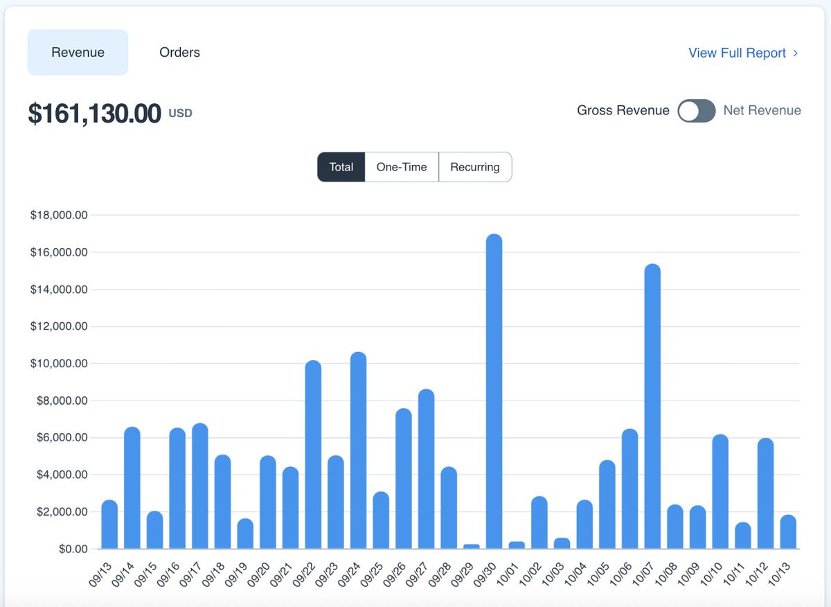The width and height of the screenshot is (831, 607).
Task: Switch to the Revenue tab
Action: pyautogui.click(x=78, y=52)
